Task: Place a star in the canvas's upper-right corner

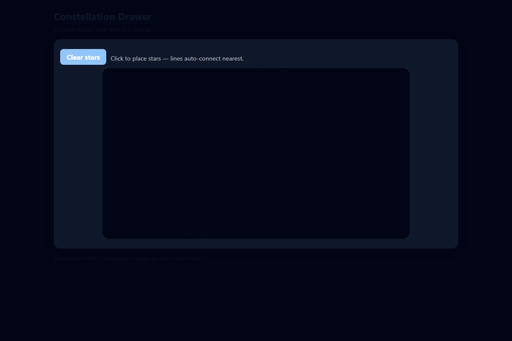Action: coord(403,75)
